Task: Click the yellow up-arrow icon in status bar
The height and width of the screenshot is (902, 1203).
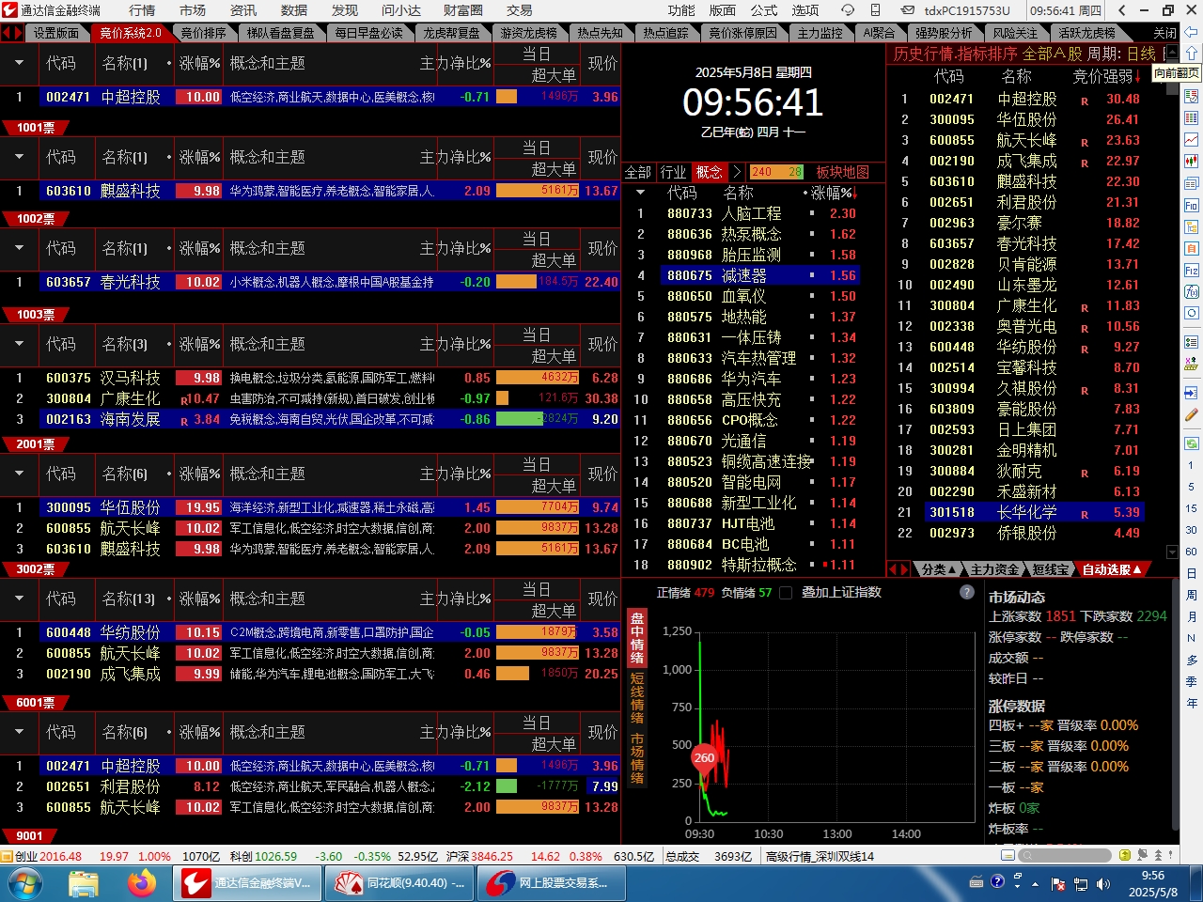Action: 1123,855
